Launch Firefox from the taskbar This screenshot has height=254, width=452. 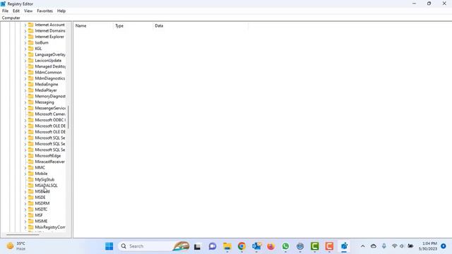tap(271, 246)
